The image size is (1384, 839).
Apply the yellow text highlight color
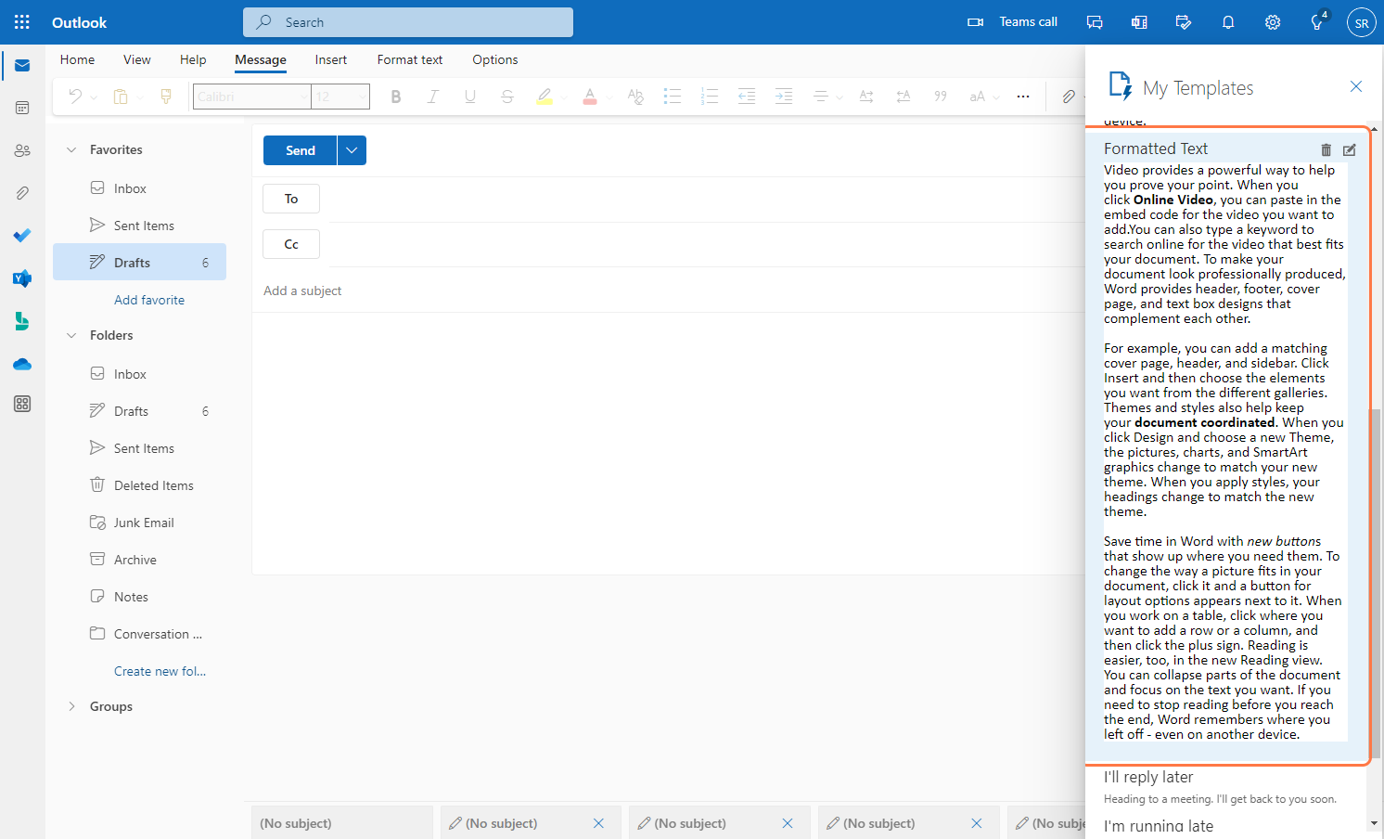(x=545, y=97)
